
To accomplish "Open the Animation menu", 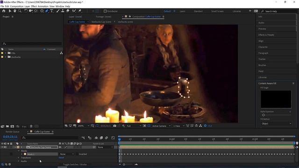I will coord(43,6).
